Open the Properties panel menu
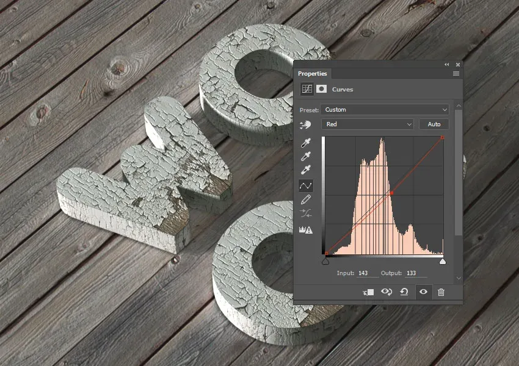This screenshot has width=519, height=366. pyautogui.click(x=455, y=73)
